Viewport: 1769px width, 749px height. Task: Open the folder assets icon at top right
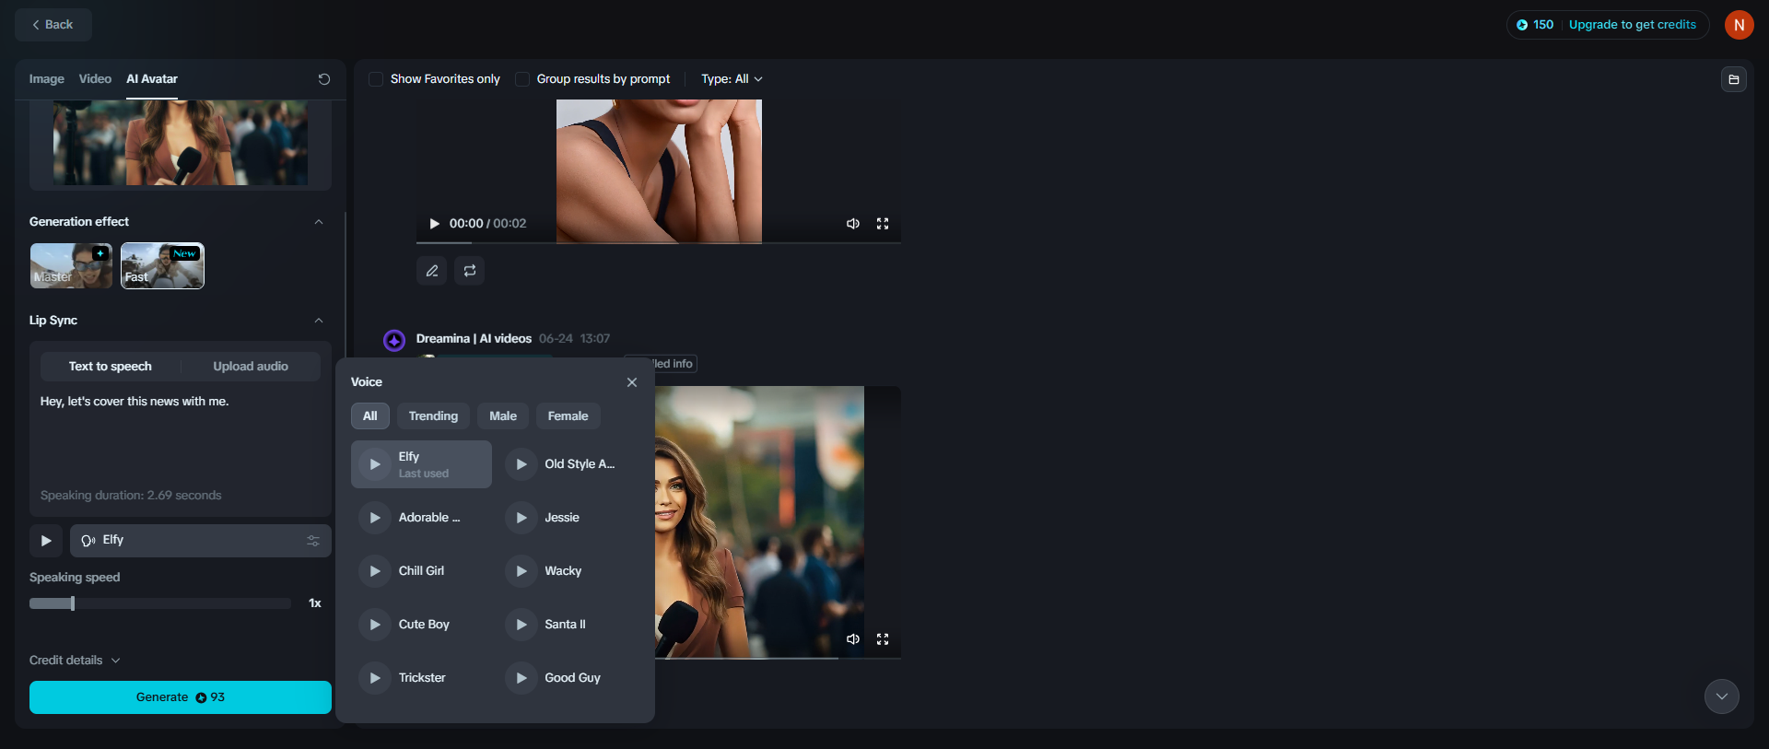click(1733, 79)
